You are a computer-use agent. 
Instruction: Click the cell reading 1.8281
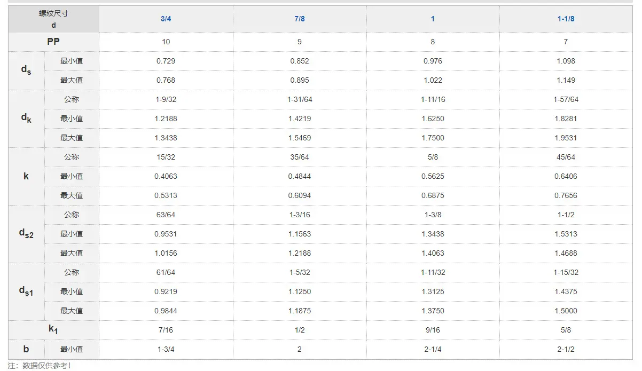tap(566, 119)
